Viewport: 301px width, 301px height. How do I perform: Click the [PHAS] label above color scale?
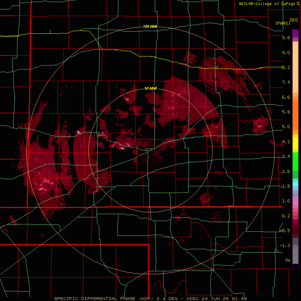[x=283, y=23]
